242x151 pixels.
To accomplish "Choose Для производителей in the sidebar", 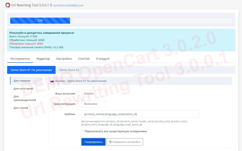I will 26,98.
